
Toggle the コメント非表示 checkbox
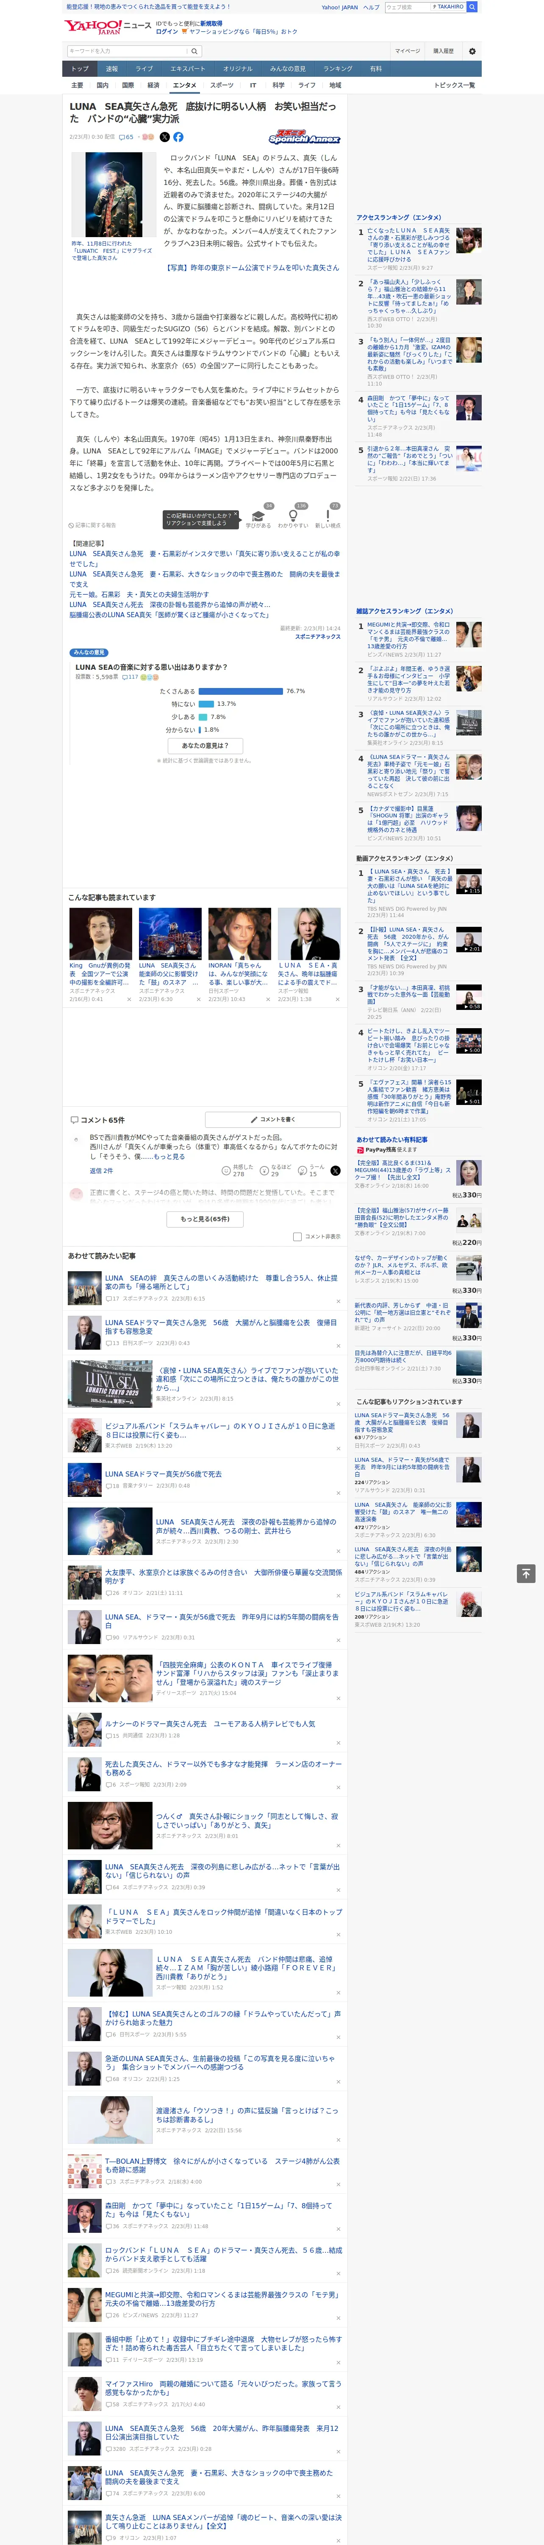coord(297,1236)
